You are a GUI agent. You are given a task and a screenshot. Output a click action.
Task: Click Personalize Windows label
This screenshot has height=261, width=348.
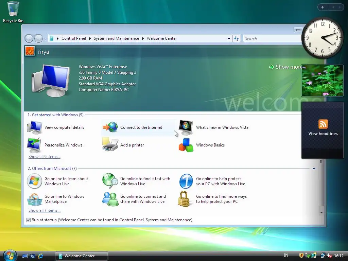[x=63, y=145]
